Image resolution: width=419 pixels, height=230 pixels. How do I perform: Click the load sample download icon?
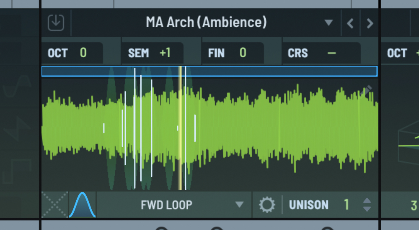(56, 23)
